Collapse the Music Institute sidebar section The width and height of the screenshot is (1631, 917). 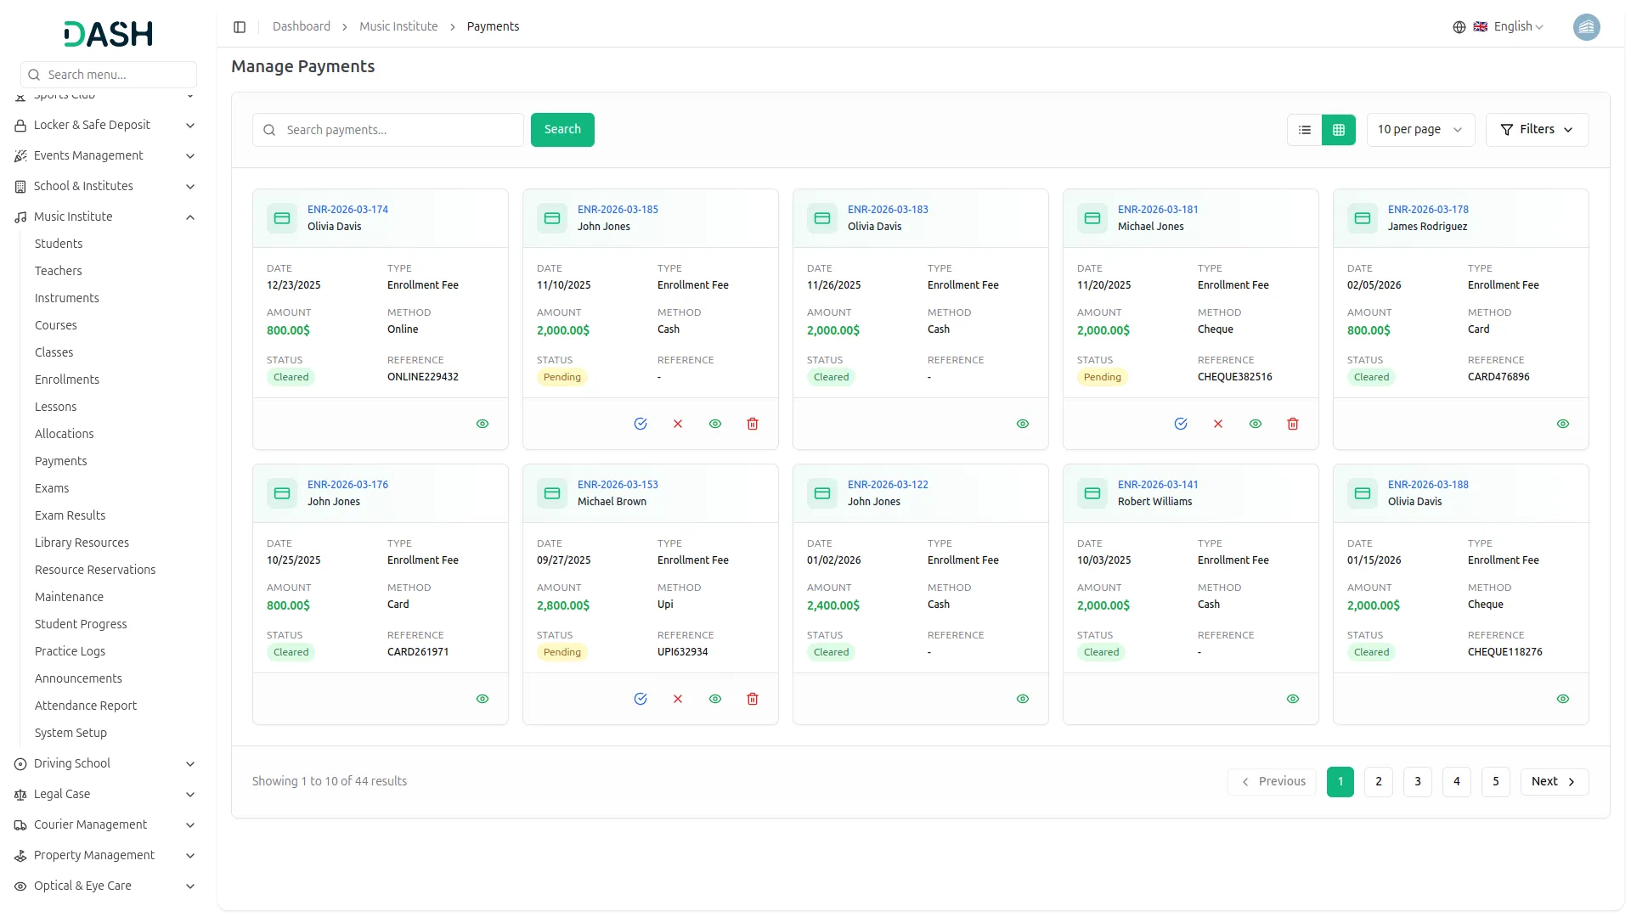[190, 217]
